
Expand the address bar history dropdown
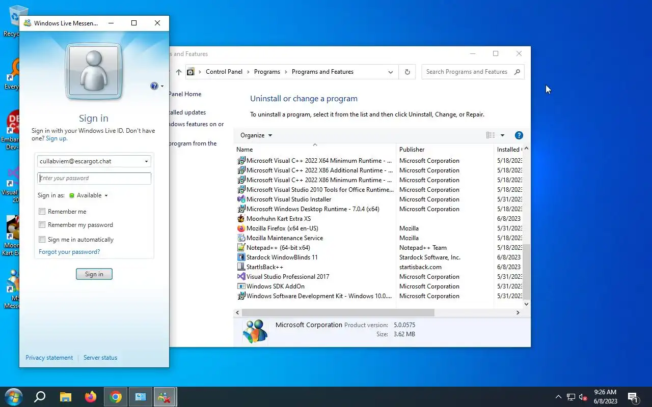[391, 72]
